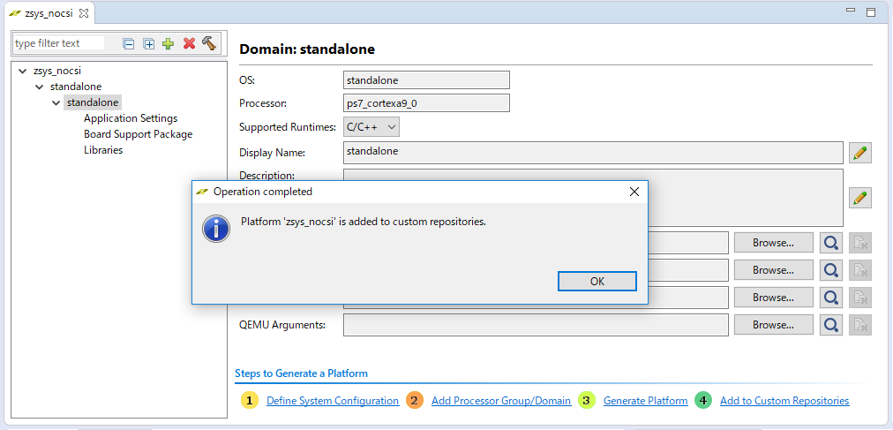
Task: Click the magnifier icon next to the top Browse button
Action: (x=830, y=243)
